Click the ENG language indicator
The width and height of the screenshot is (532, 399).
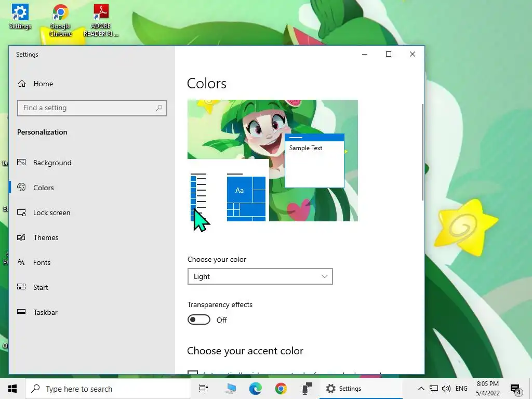461,389
